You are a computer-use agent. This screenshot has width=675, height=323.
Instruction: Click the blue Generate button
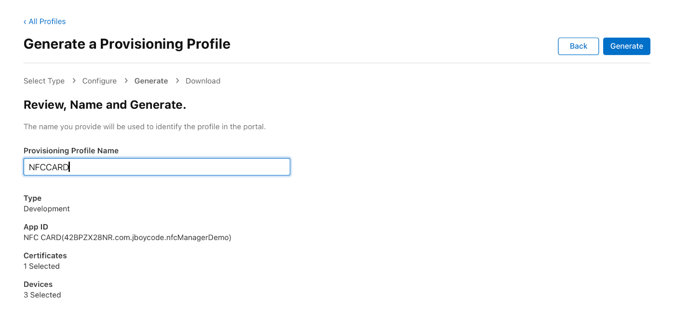pos(626,46)
